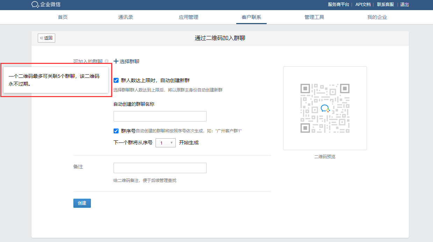Screen dimensions: 433x242
Task: Click the QR code preview image
Action: click(x=325, y=108)
